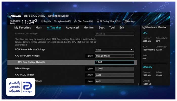Click the DRAM Voltage value field

click(x=115, y=68)
